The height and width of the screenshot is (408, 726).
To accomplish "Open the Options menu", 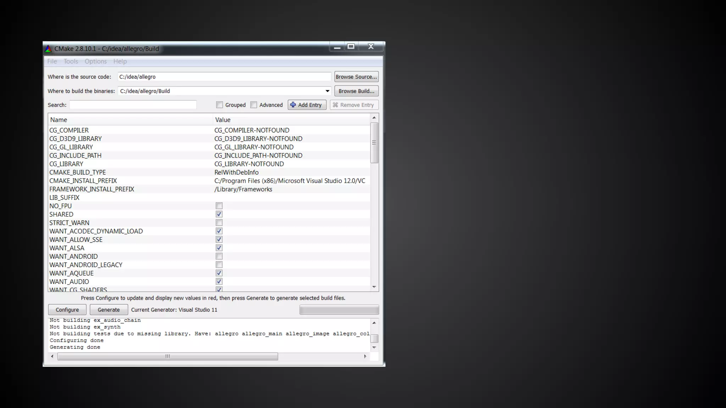I will coord(95,61).
